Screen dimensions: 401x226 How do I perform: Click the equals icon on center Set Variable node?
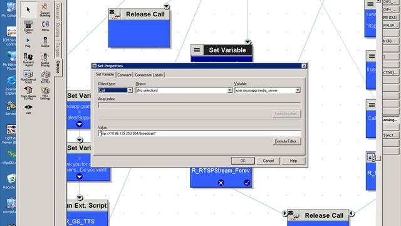[197, 50]
